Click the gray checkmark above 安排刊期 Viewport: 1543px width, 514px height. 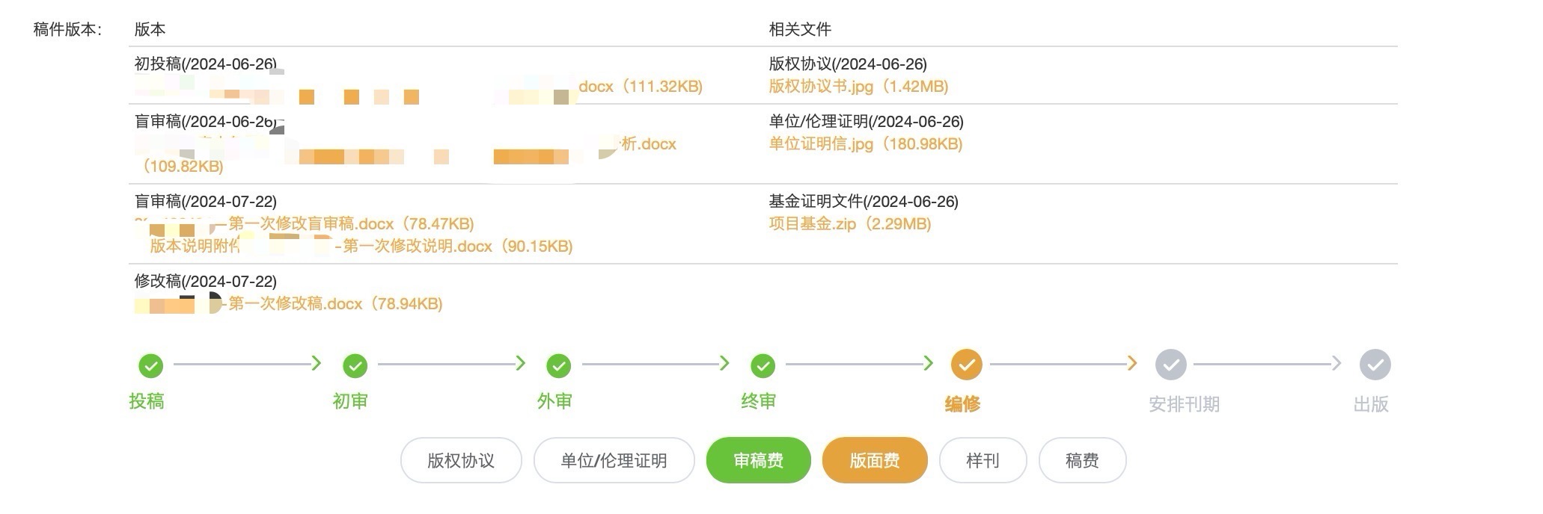(x=1170, y=365)
